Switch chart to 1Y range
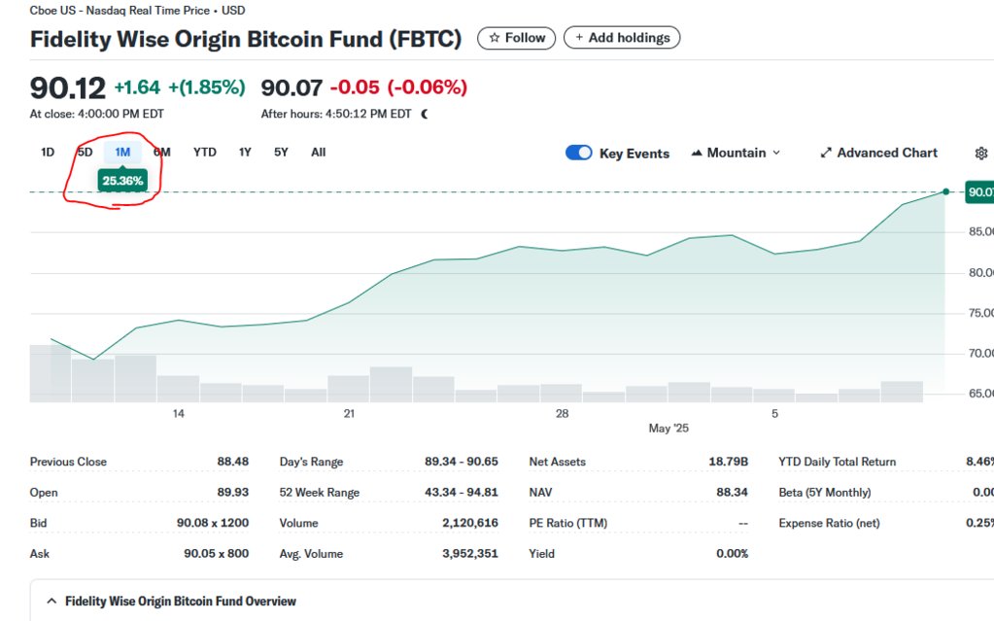Image resolution: width=994 pixels, height=621 pixels. tap(245, 153)
